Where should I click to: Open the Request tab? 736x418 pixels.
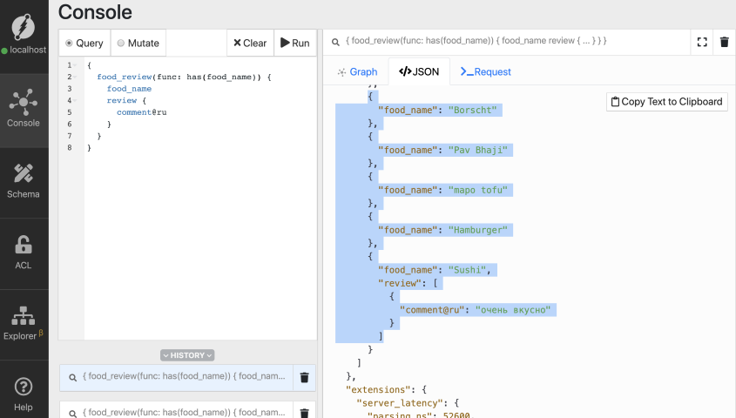485,71
